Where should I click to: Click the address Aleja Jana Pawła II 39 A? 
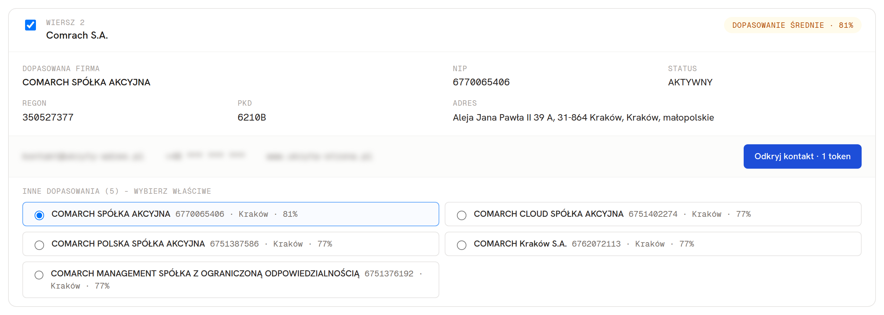(583, 118)
